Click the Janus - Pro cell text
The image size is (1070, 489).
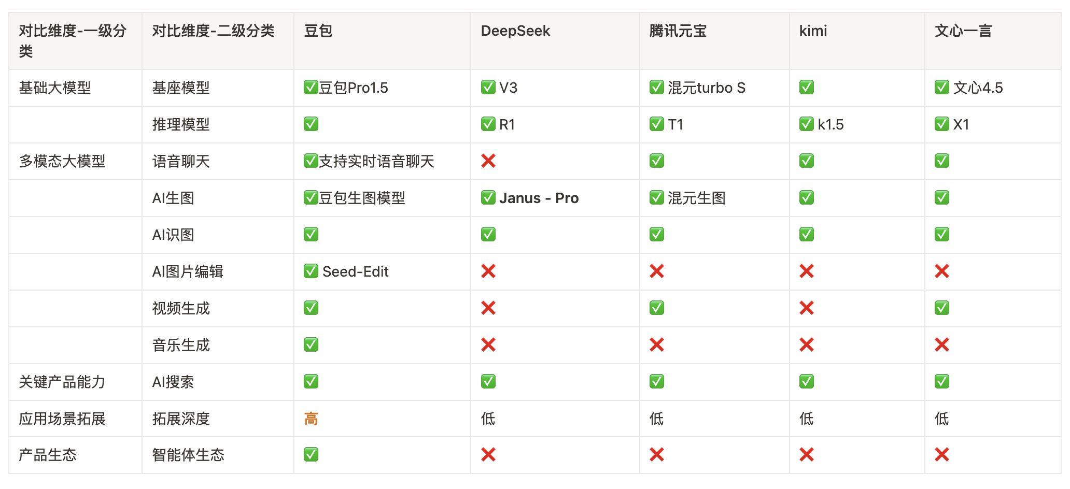coord(539,198)
